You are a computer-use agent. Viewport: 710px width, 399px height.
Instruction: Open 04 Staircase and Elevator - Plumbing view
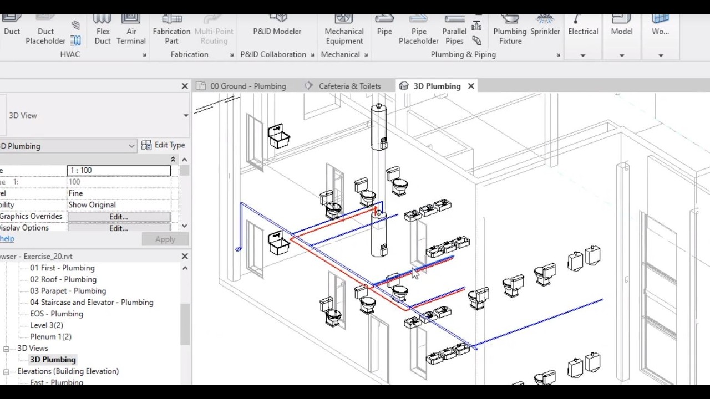pyautogui.click(x=92, y=303)
